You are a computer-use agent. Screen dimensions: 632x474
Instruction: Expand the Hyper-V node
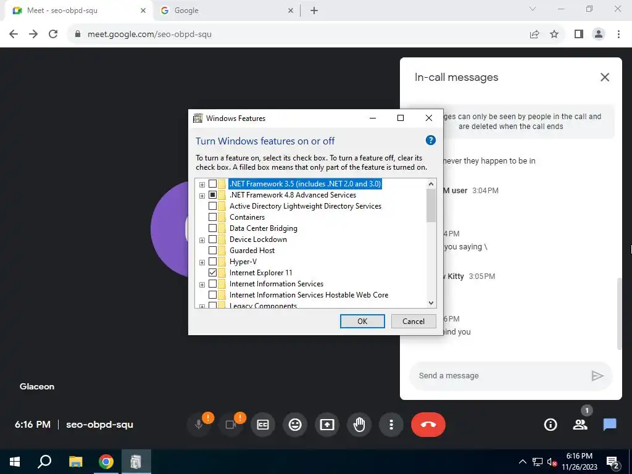pyautogui.click(x=202, y=262)
